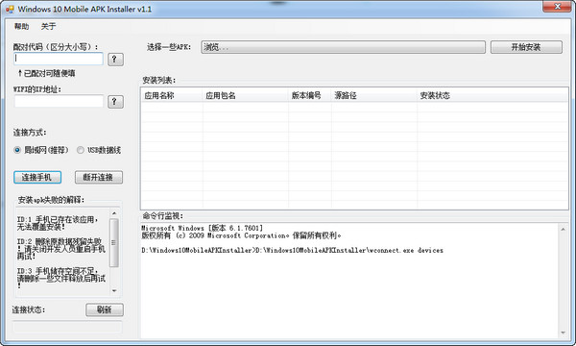Screen dimensions: 576x346
Task: Close the APK Installer window
Action: (x=557, y=6)
